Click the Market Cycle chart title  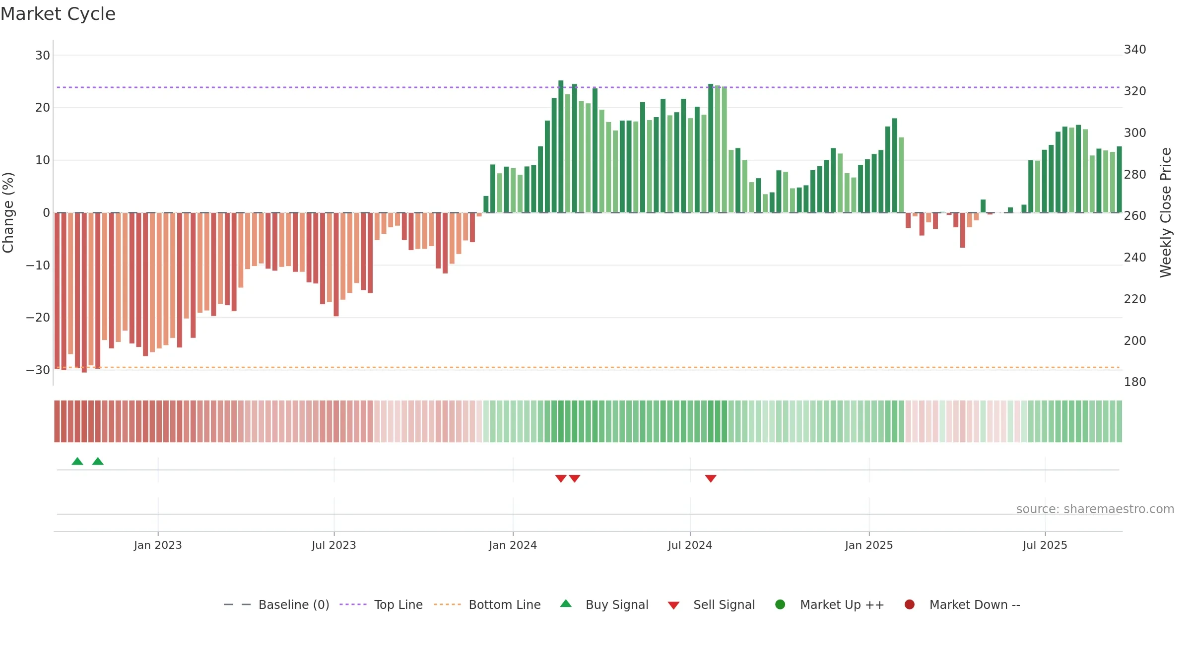click(x=58, y=14)
